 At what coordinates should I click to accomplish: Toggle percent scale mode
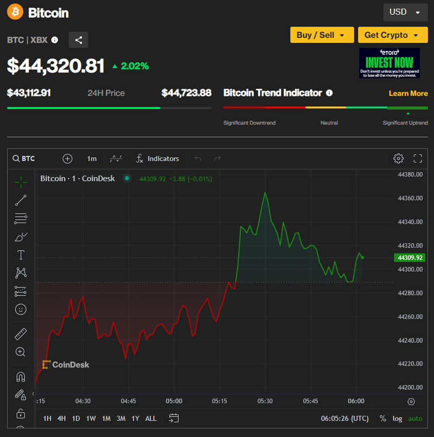click(383, 419)
